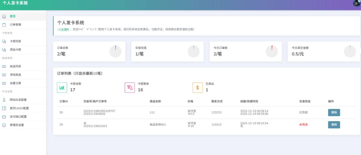Go to the 卡密列表 page

(23, 41)
